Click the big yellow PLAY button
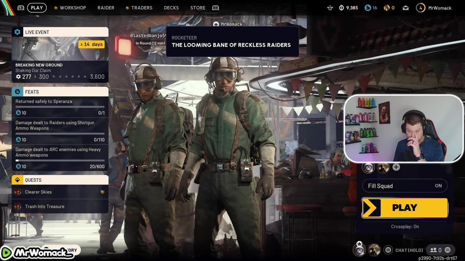This screenshot has width=465, height=261. [x=405, y=208]
